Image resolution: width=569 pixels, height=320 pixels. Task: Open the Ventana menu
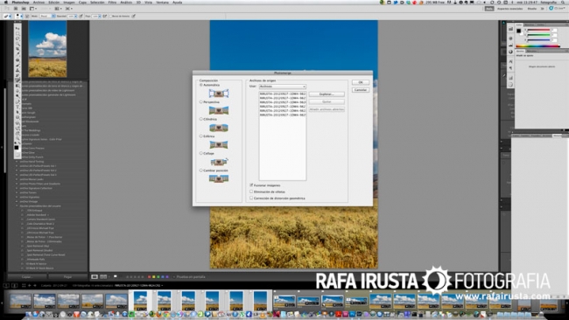pyautogui.click(x=162, y=2)
